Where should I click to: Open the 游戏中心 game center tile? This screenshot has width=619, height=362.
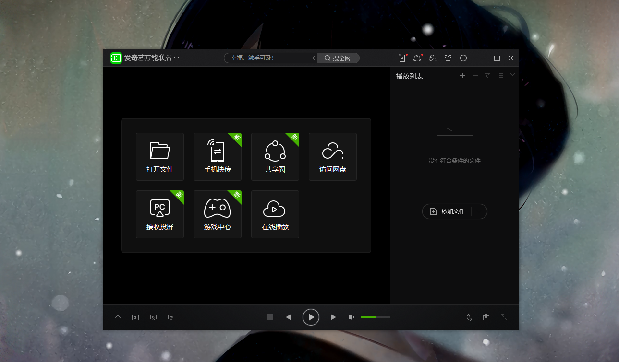(217, 214)
